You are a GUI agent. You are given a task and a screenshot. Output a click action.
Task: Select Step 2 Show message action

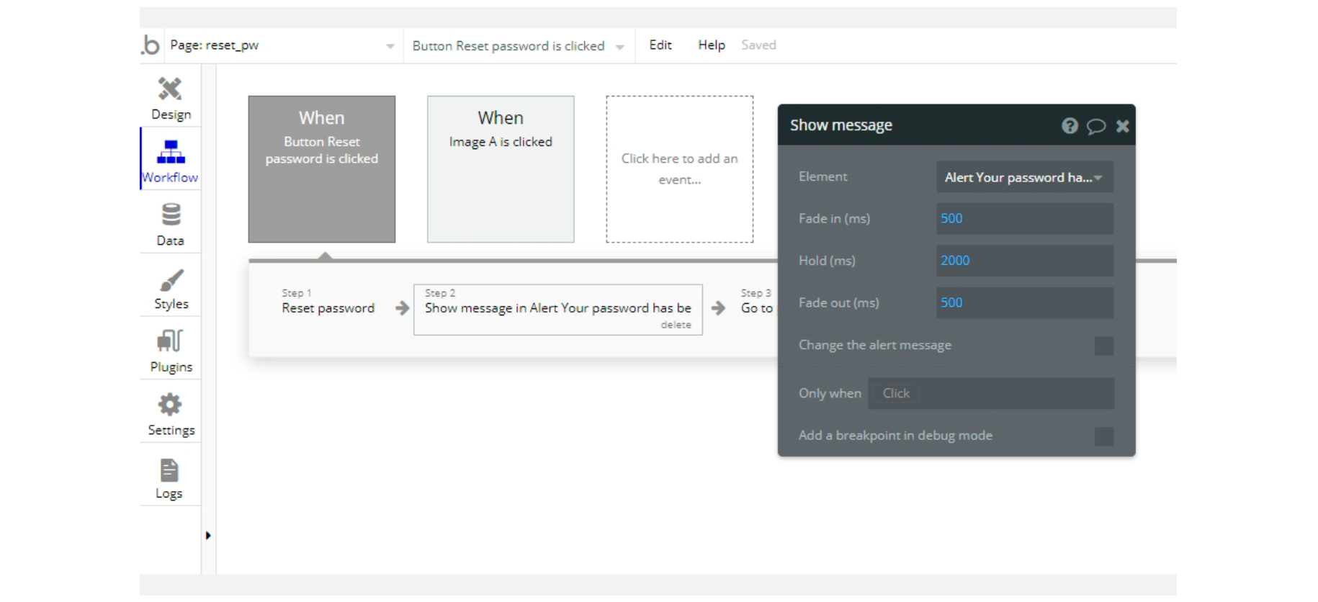pyautogui.click(x=558, y=308)
